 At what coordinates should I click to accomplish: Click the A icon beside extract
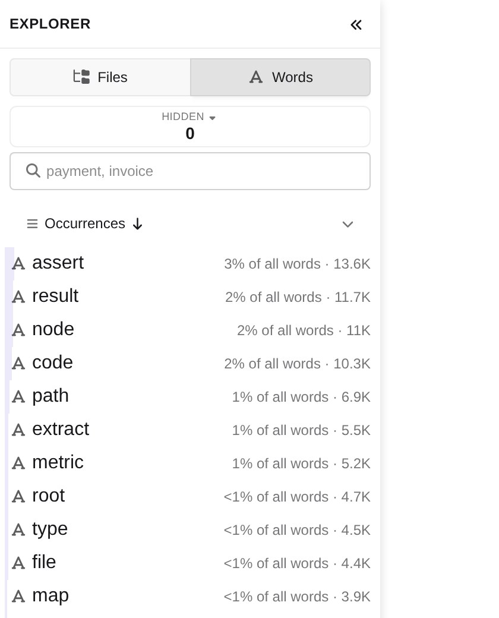click(x=18, y=430)
